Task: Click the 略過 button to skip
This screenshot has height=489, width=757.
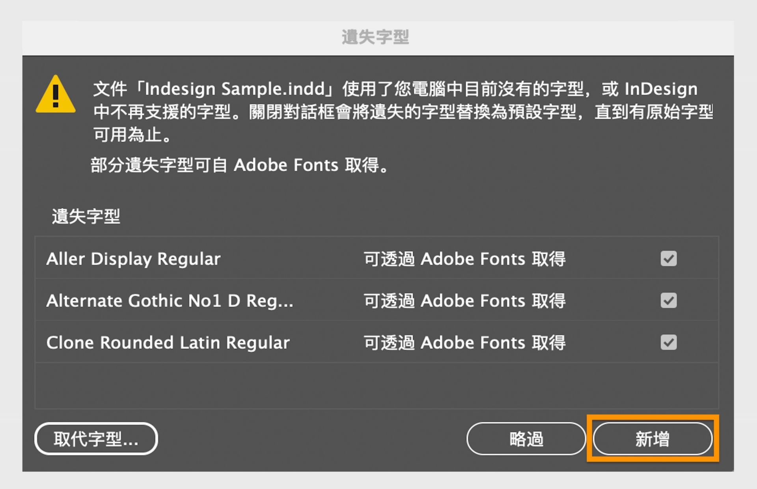Action: point(526,439)
